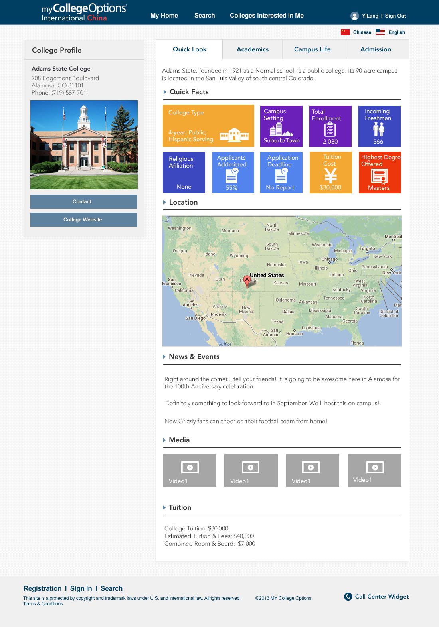This screenshot has height=627, width=439.
Task: Click the red map marker pin on Colorado
Action: 247,282
